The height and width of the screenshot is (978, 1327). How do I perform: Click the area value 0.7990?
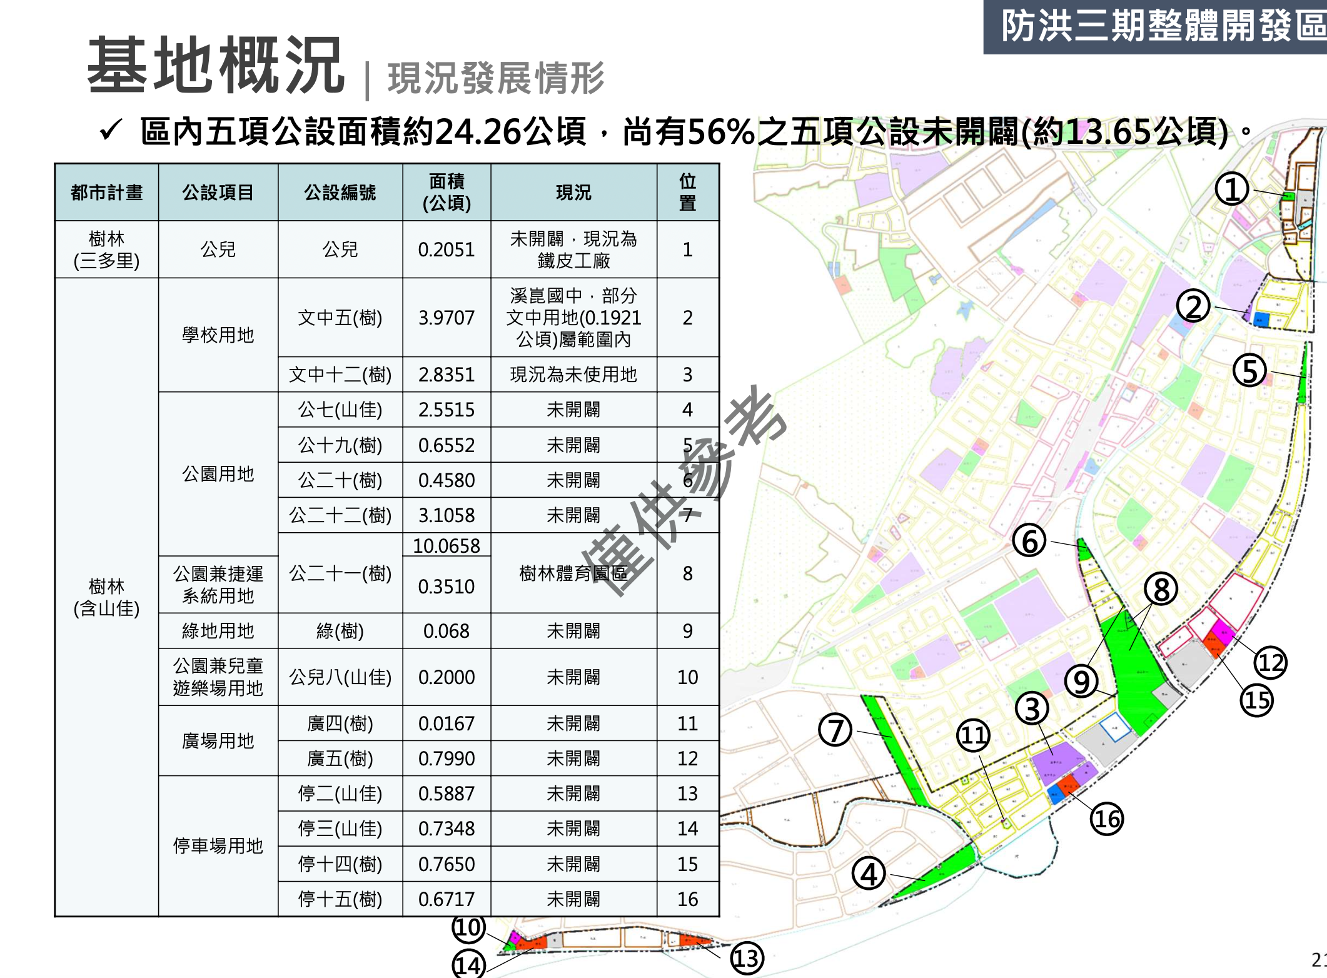447,759
